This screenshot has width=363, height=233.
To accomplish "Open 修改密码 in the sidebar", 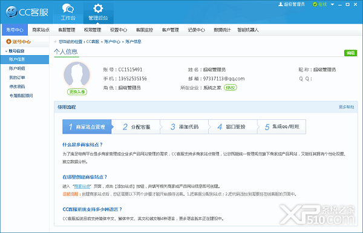I will point(17,87).
